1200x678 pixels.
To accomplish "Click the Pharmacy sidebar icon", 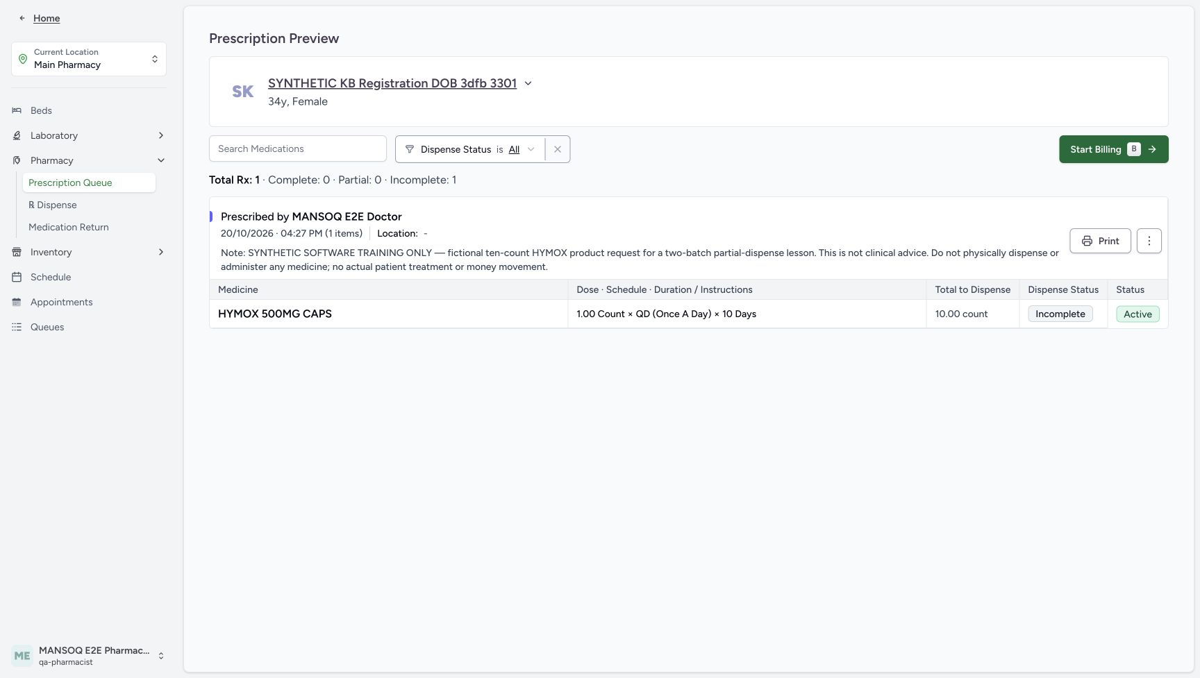I will tap(17, 160).
